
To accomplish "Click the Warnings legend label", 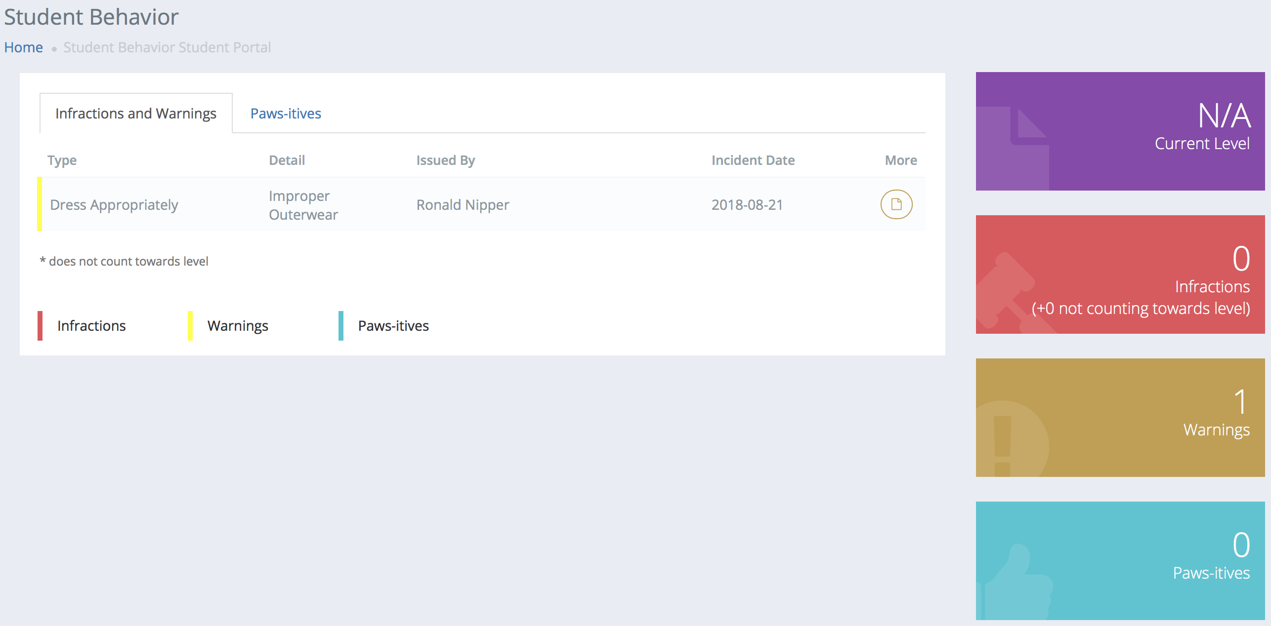I will [238, 326].
